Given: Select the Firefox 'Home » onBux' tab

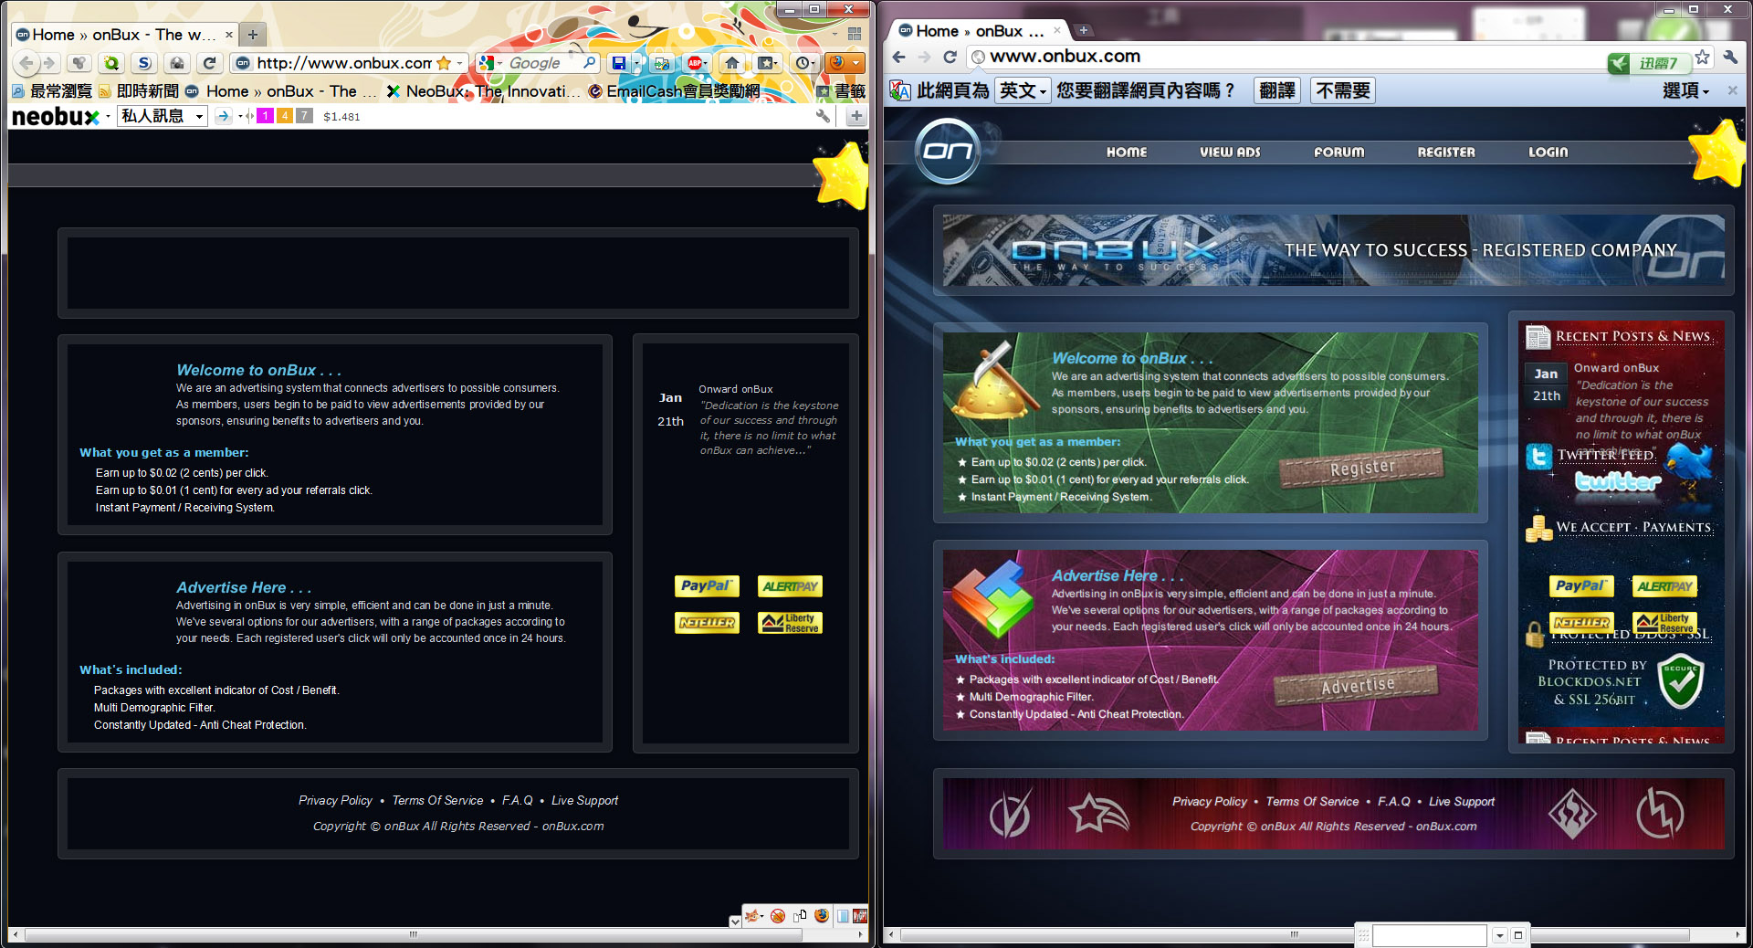Looking at the screenshot, I should pos(126,35).
